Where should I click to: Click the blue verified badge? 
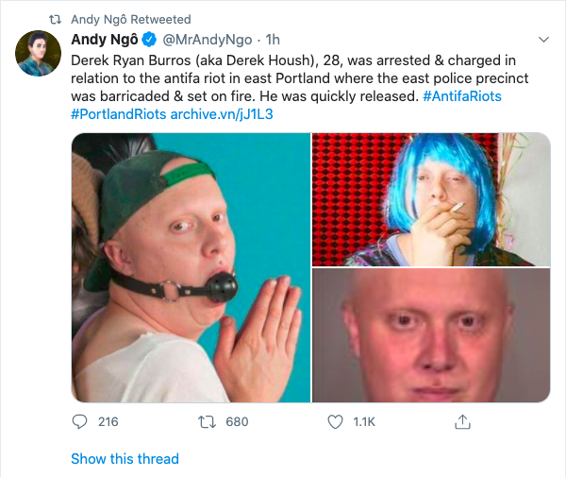pyautogui.click(x=149, y=40)
